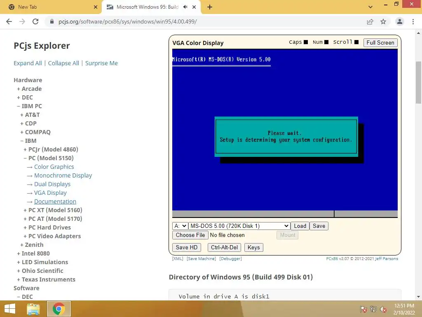The height and width of the screenshot is (317, 422).
Task: Open Action Center flag icon
Action: point(363,309)
